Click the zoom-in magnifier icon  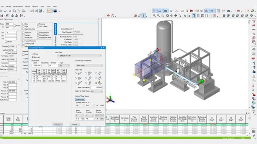(x=154, y=15)
